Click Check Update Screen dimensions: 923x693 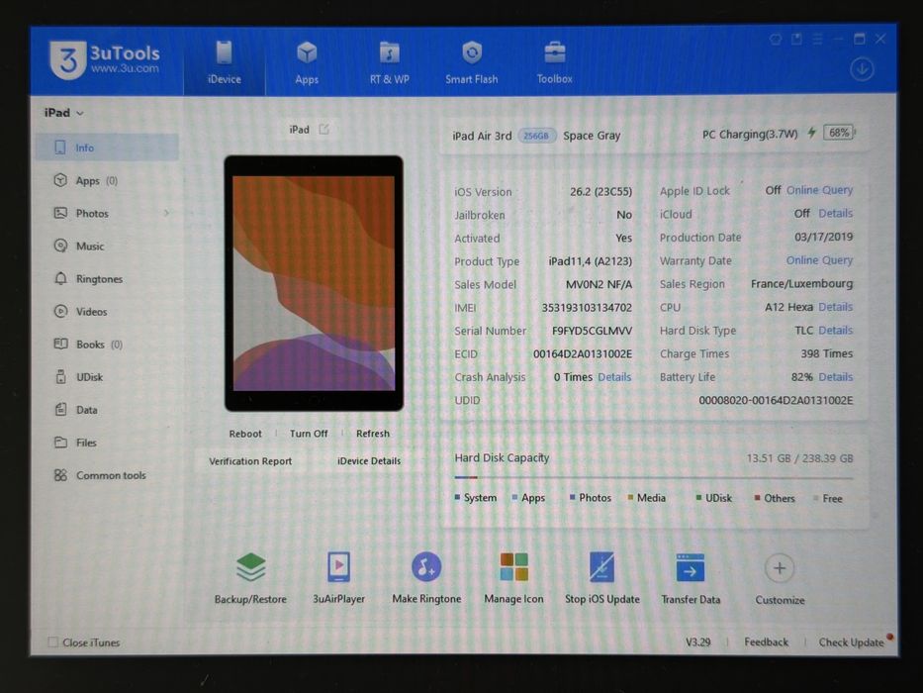coord(851,643)
